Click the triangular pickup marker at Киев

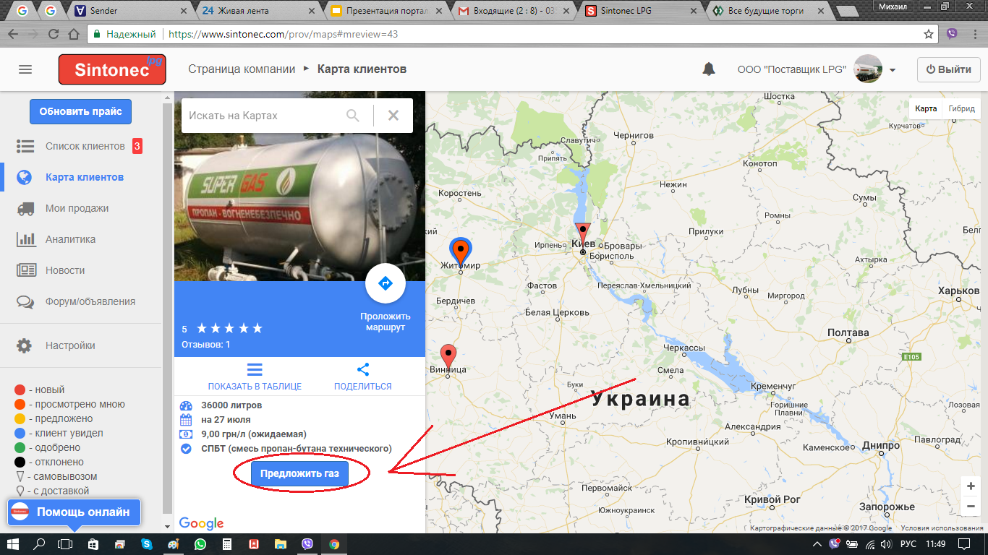point(582,234)
